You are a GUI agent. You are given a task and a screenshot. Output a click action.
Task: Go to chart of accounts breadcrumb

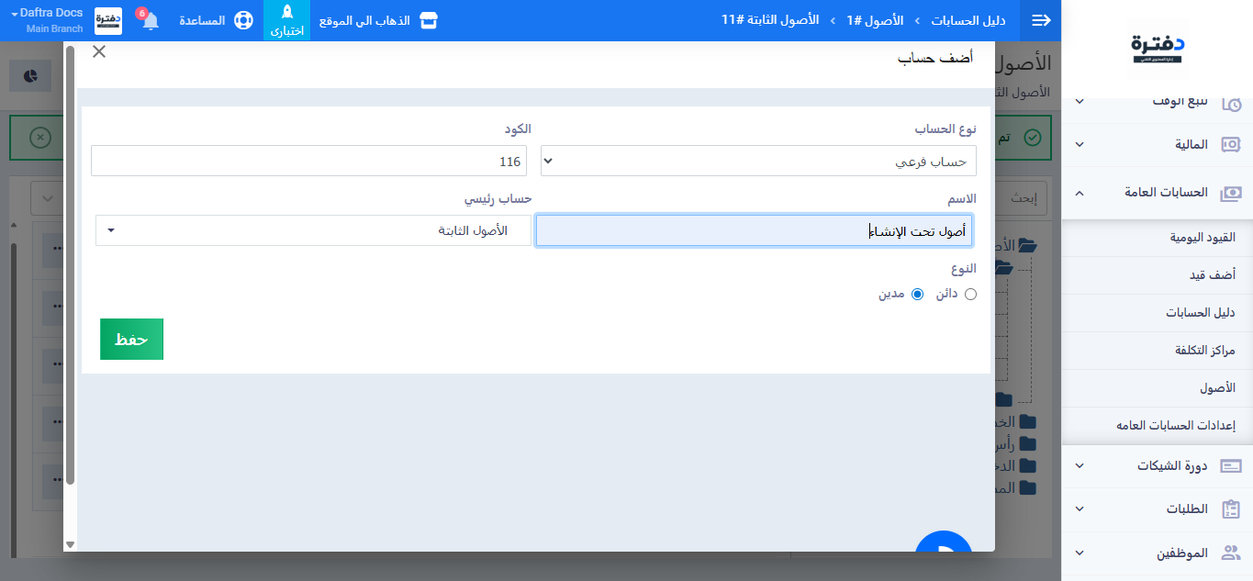(968, 20)
